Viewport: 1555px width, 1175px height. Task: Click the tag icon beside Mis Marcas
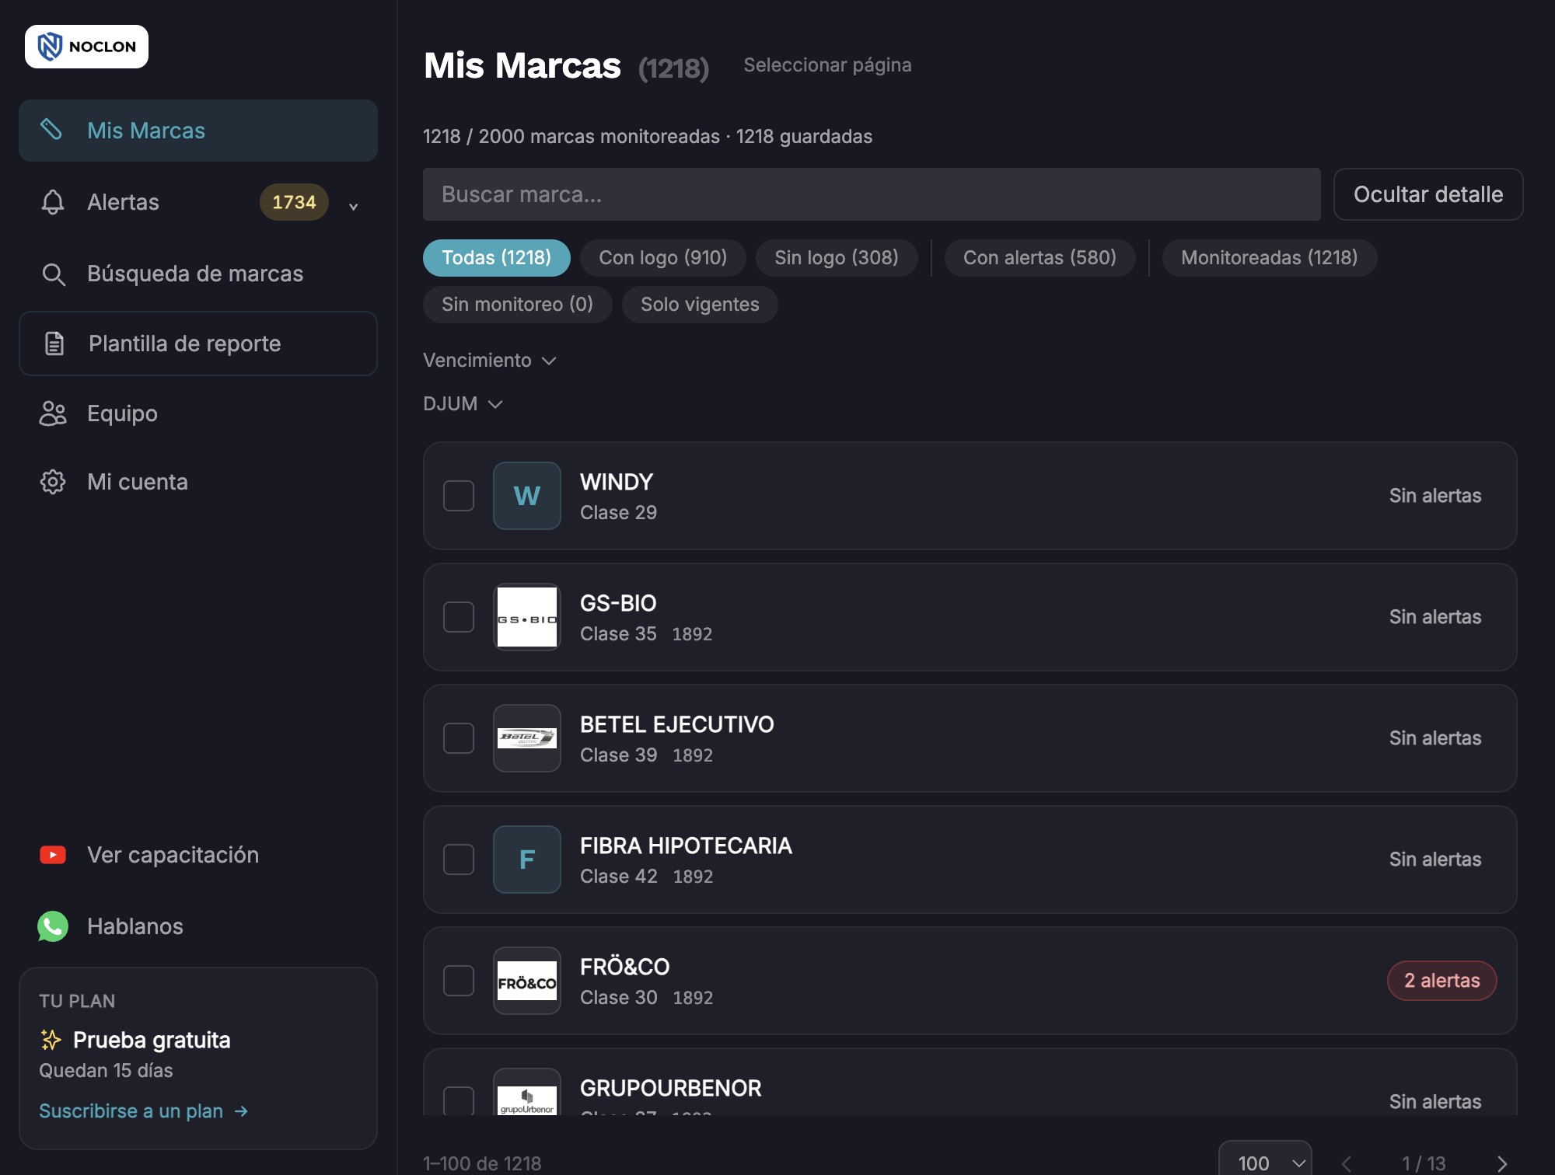[51, 130]
